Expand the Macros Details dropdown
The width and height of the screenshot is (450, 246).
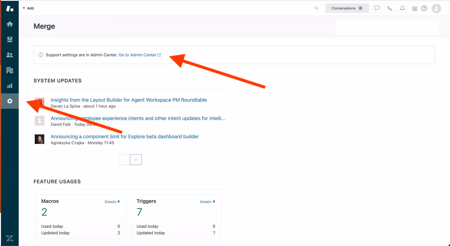112,202
